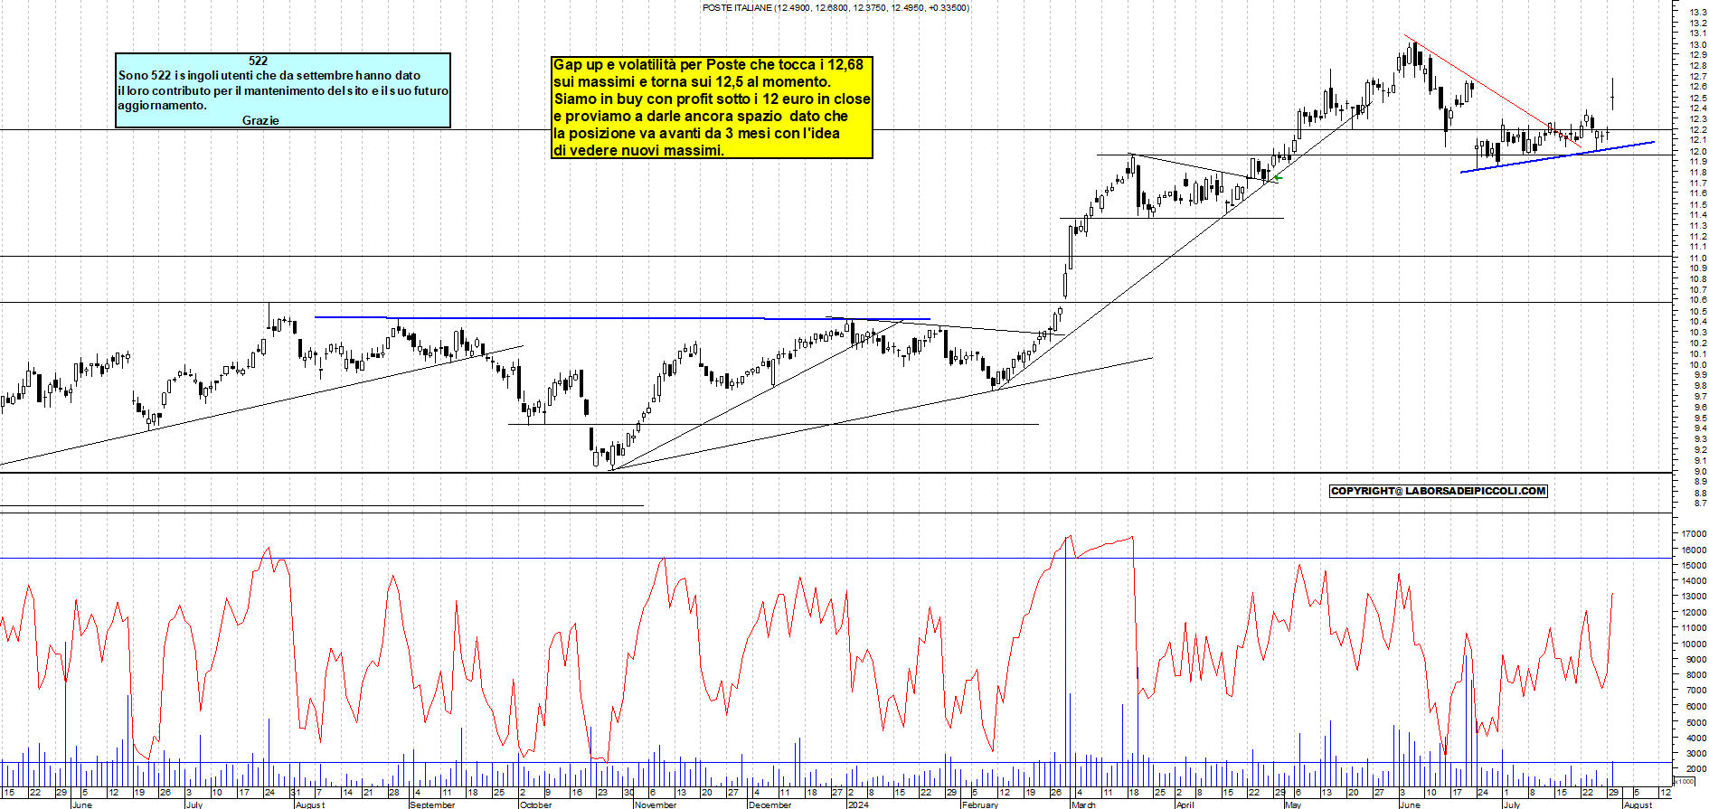Click the line 'di vedere nuovi massimi.'
Screen dimensions: 1709x809
pyautogui.click(x=638, y=150)
